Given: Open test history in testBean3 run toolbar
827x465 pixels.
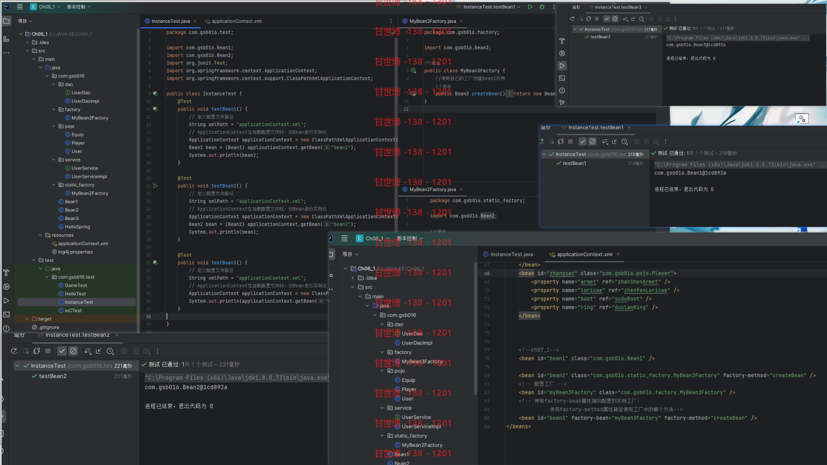Looking at the screenshot, I should point(641,19).
